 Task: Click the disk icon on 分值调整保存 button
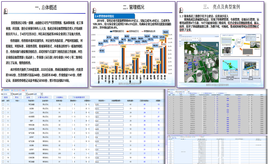pyautogui.click(x=73, y=97)
